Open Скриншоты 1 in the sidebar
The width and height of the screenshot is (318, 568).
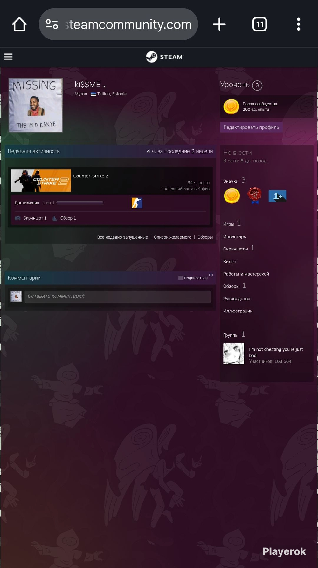239,248
